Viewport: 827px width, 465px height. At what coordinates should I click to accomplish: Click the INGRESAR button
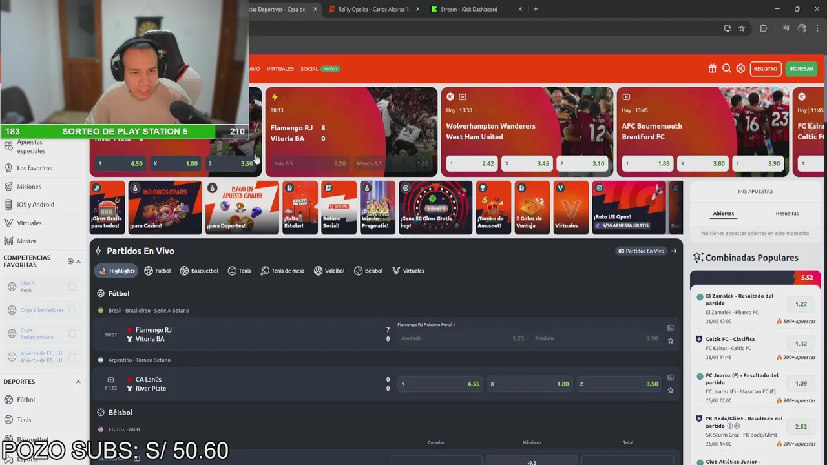click(801, 69)
